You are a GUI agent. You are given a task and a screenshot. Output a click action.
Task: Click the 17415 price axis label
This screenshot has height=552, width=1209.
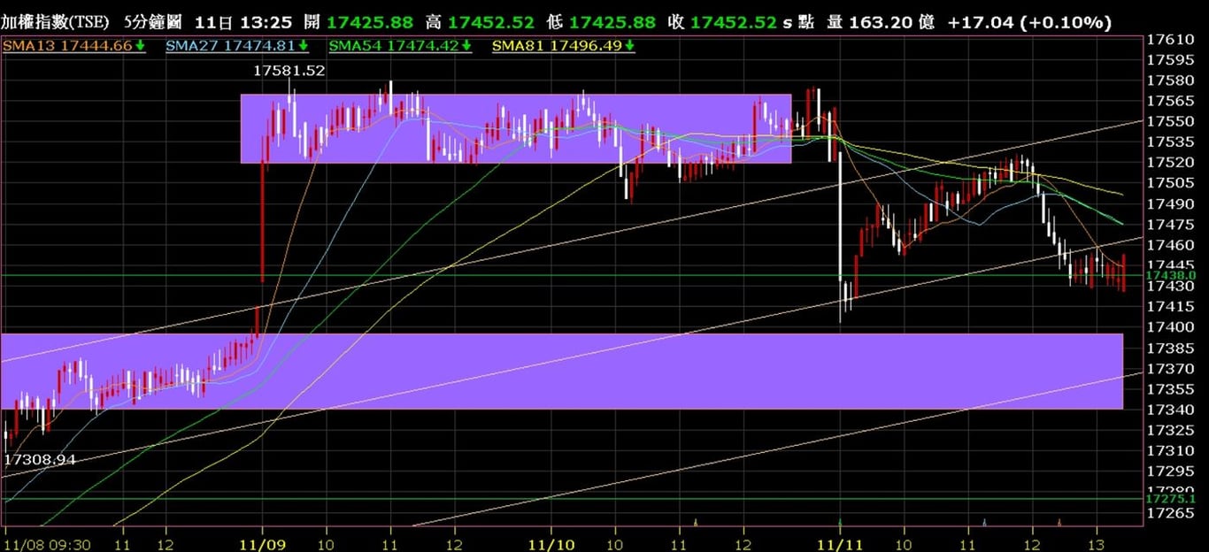[x=1170, y=307]
